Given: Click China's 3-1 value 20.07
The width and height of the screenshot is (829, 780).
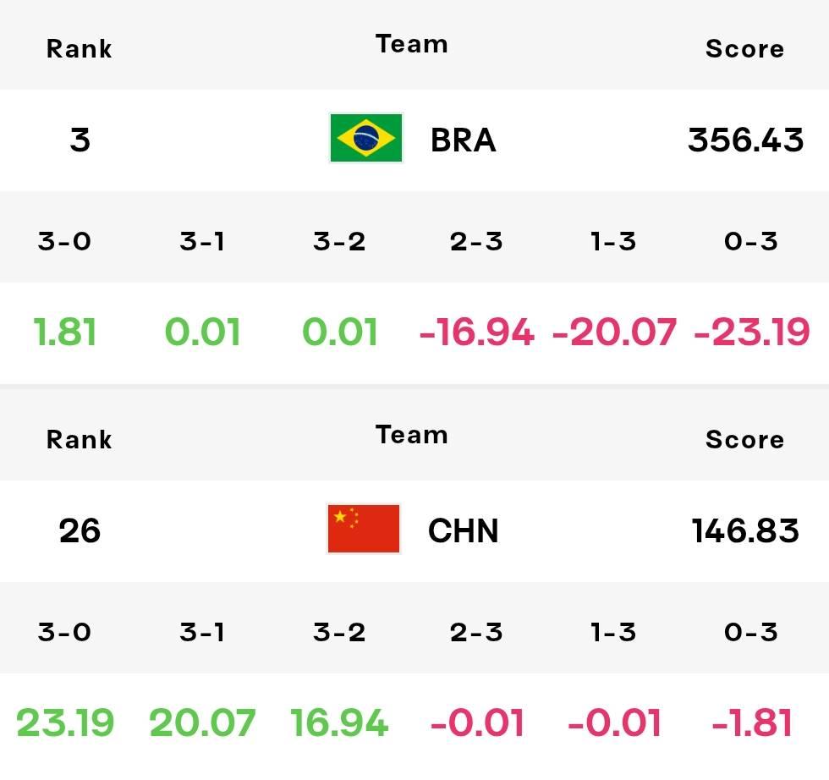Looking at the screenshot, I should 202,722.
